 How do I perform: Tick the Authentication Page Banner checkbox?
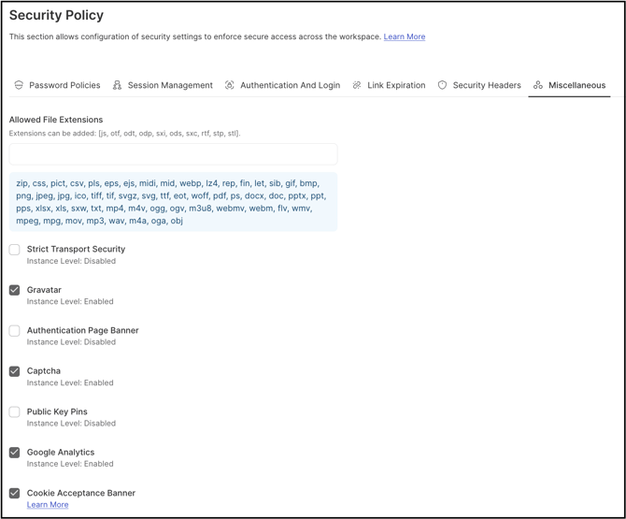[14, 331]
